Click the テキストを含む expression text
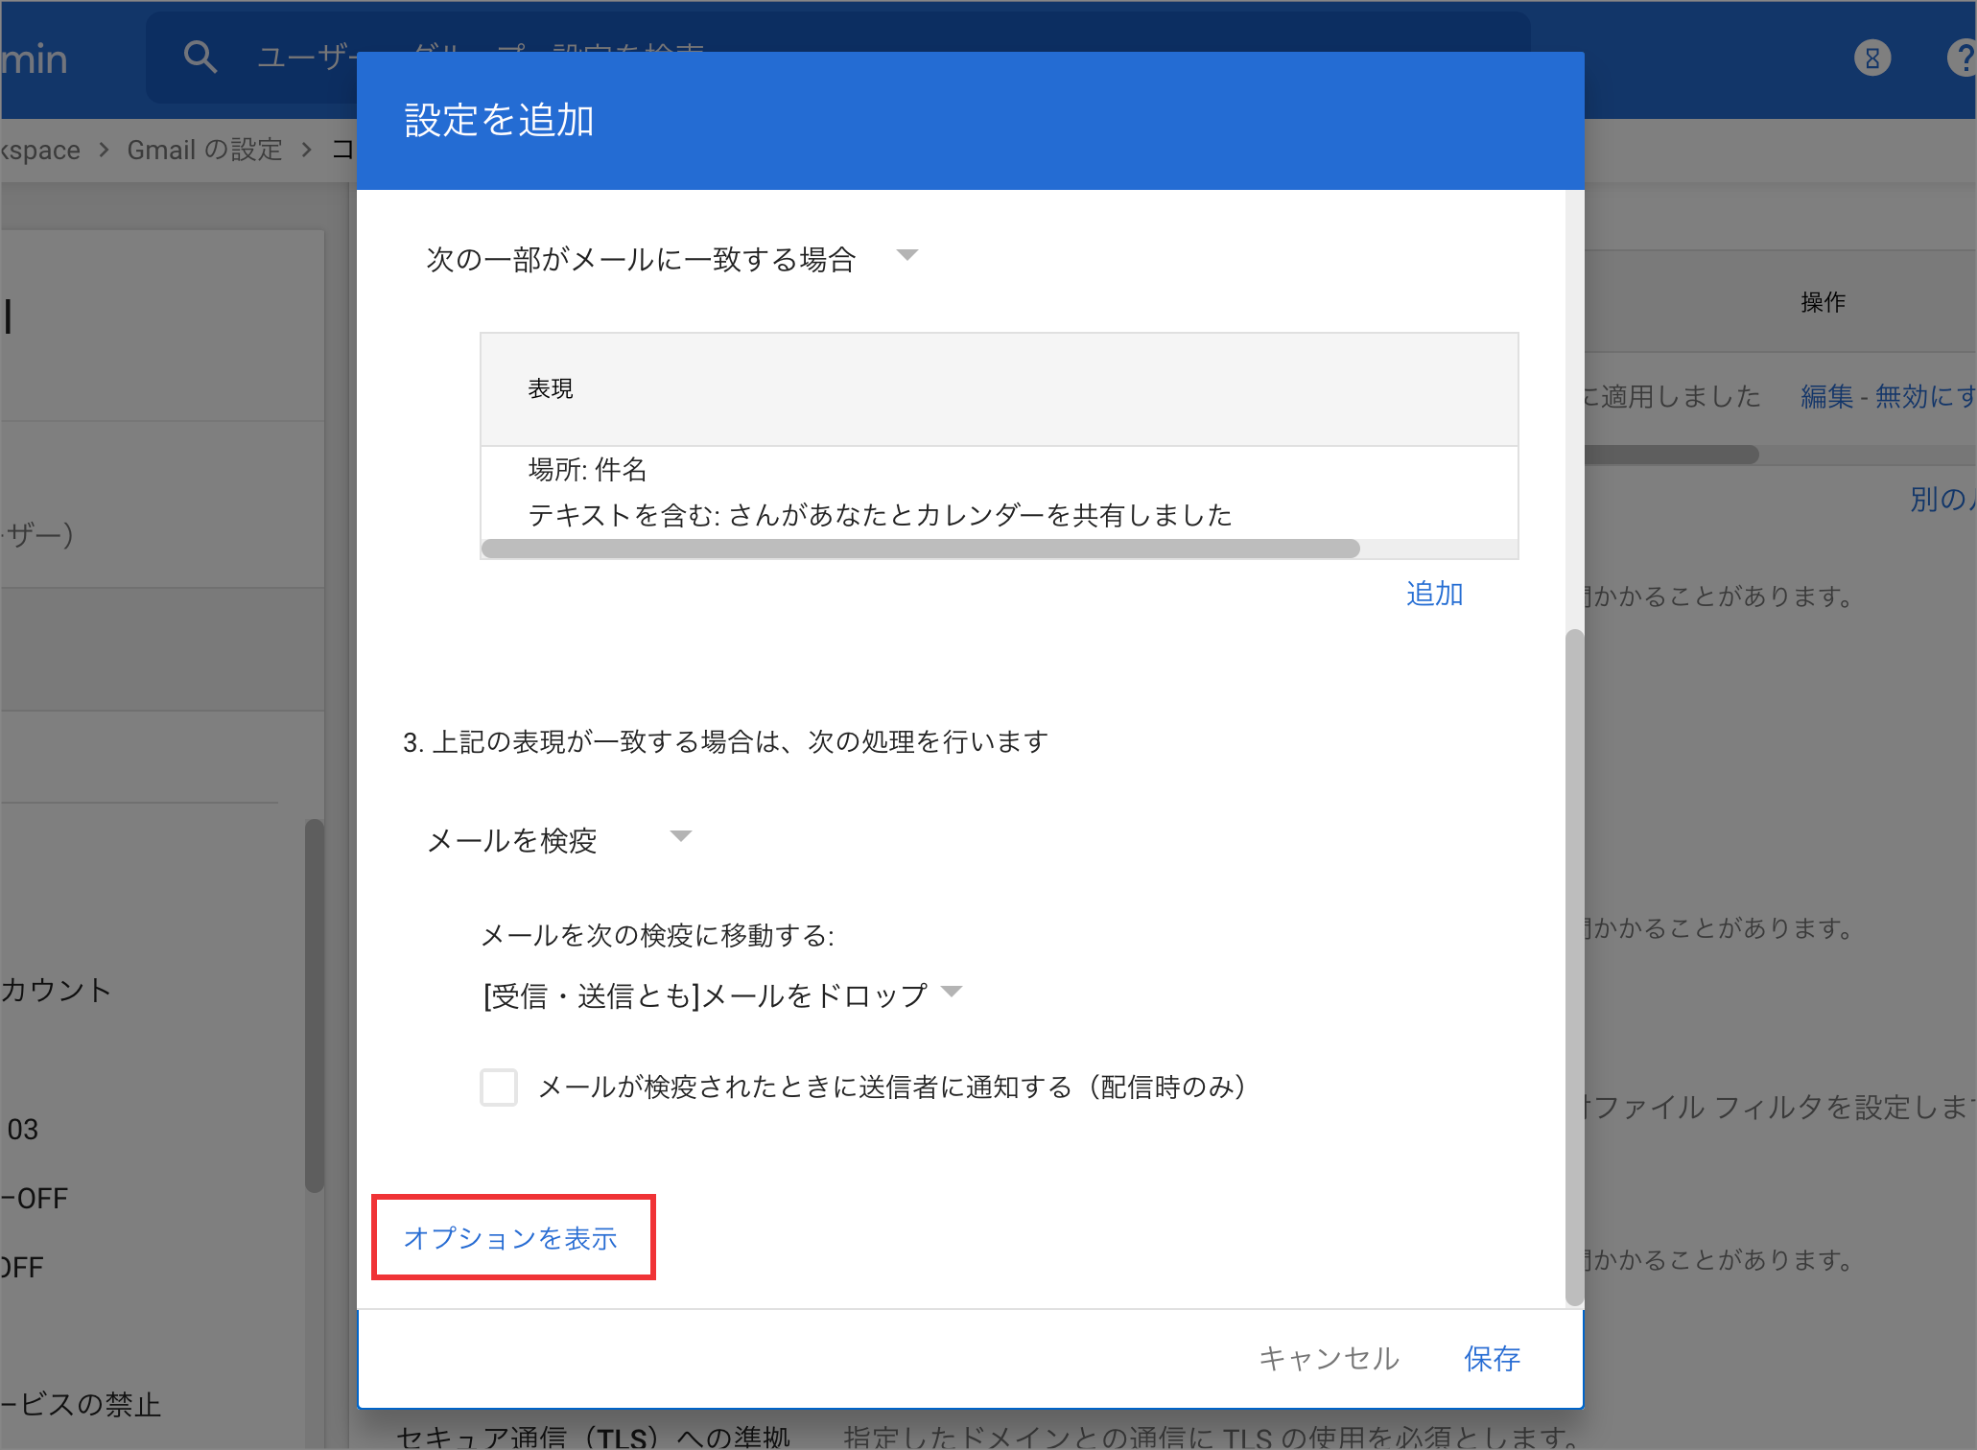1977x1450 pixels. coord(880,515)
